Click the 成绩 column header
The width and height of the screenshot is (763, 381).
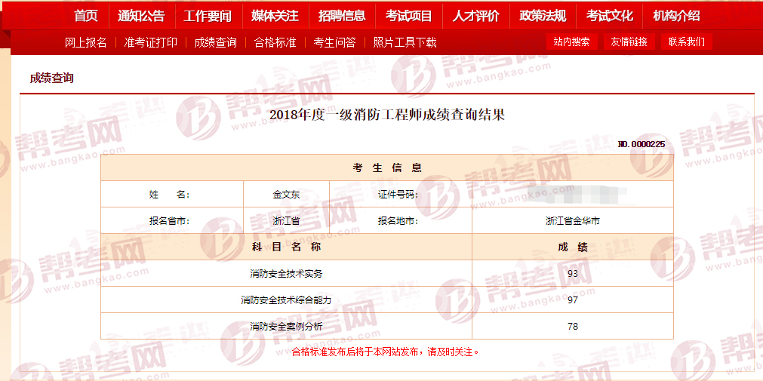pos(573,247)
